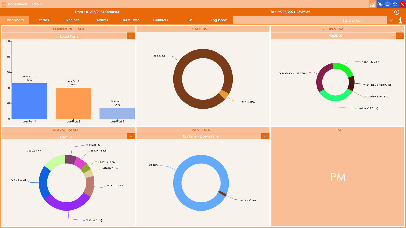Click the large PM panel
Screen dimensions: 406x228
point(337,177)
